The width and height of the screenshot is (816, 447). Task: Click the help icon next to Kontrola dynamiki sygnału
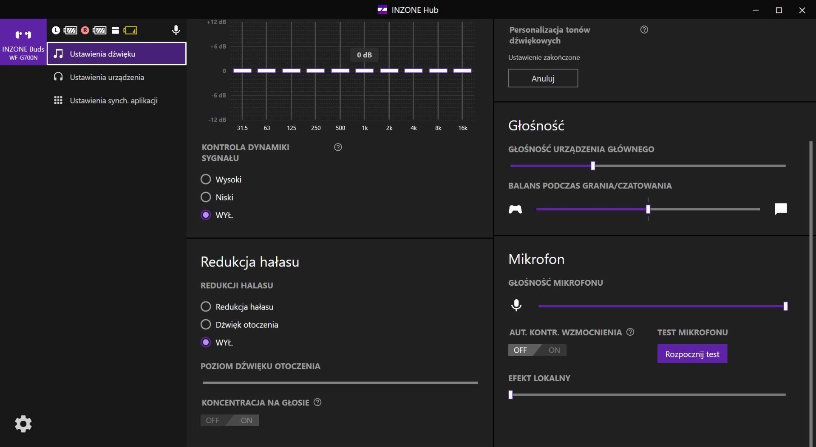pos(338,147)
